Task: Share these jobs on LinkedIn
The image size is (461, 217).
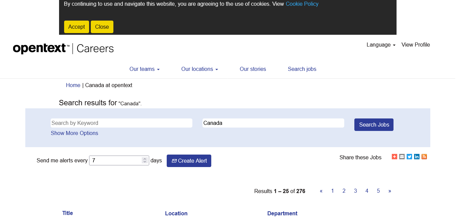Action: tap(417, 157)
